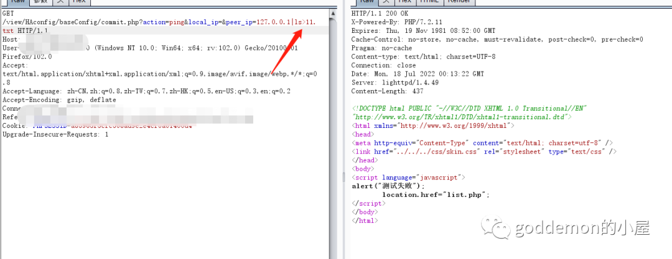
Task: Click the 'location.href="list.php";' line
Action: coord(436,195)
